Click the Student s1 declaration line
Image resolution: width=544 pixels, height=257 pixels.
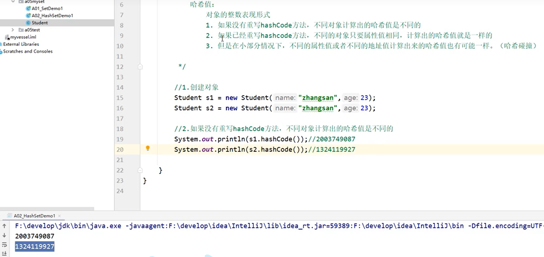click(275, 98)
